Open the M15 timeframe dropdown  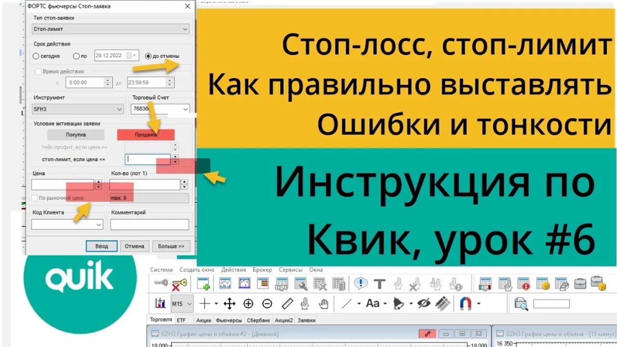[182, 304]
